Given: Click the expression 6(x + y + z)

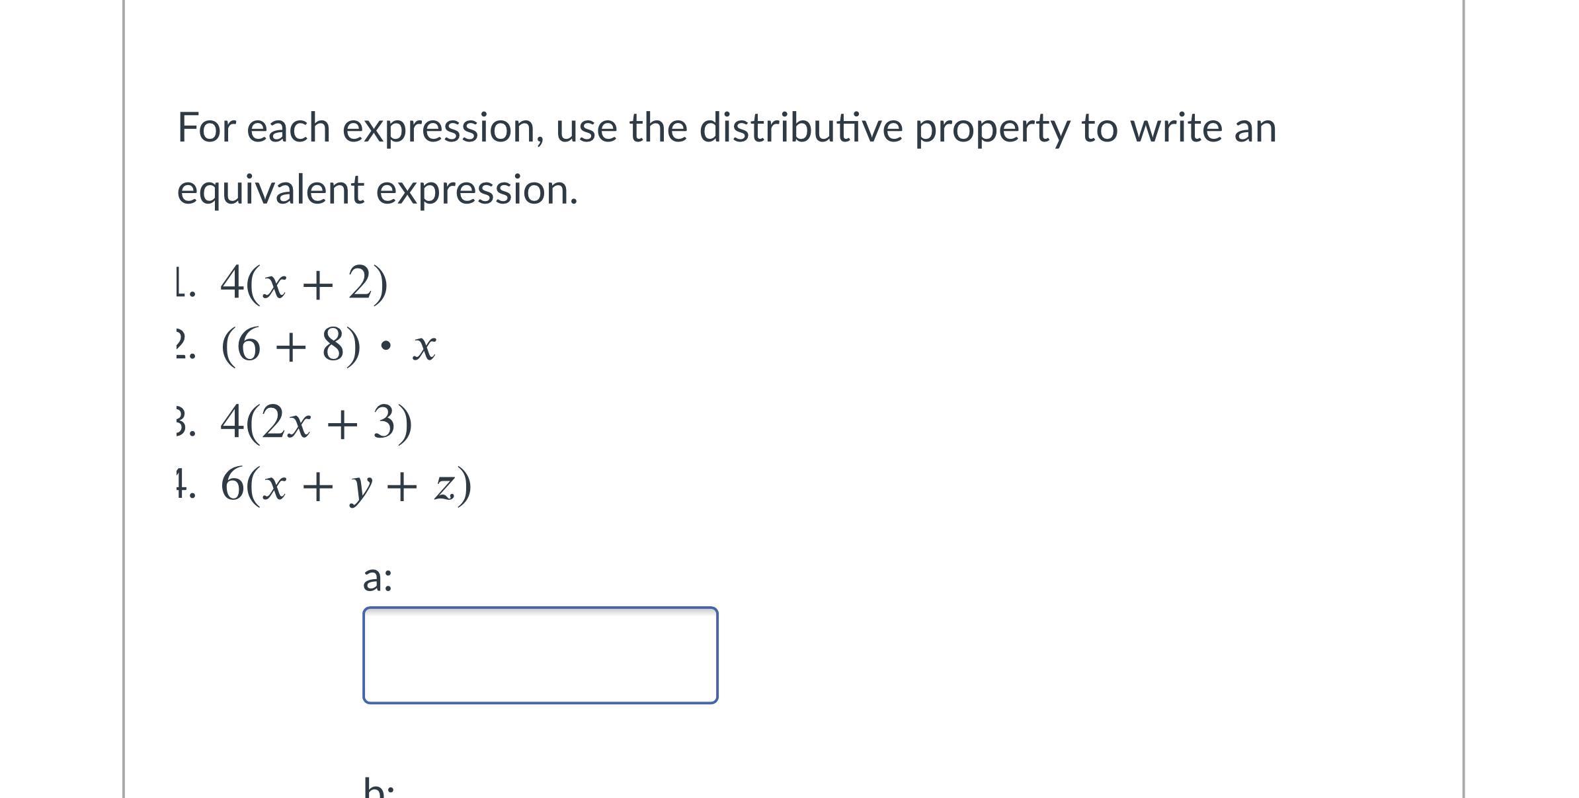Looking at the screenshot, I should (x=346, y=485).
